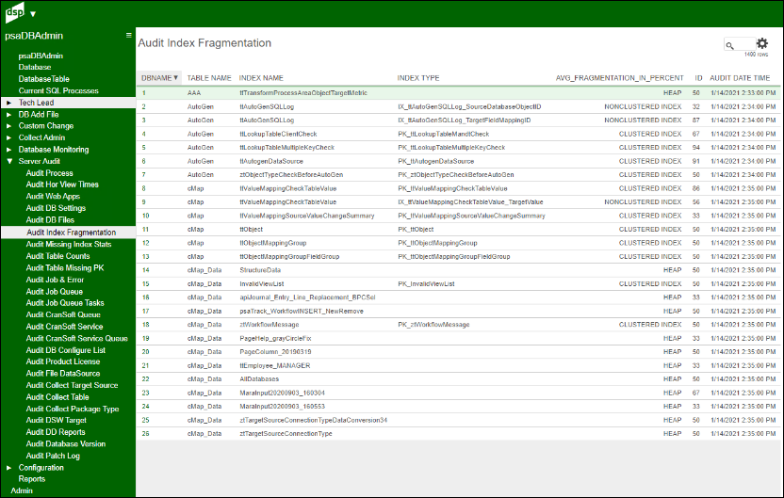Click IX_ttAutoGenSQLLog_SourceDatabaseObjectID cell
This screenshot has height=498, width=784.
[x=469, y=107]
